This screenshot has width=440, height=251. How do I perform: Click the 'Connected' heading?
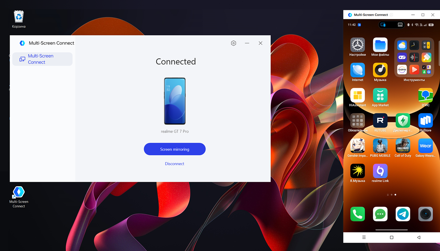(176, 62)
